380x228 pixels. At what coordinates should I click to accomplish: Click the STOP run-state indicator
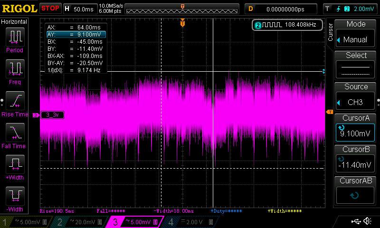(x=50, y=9)
